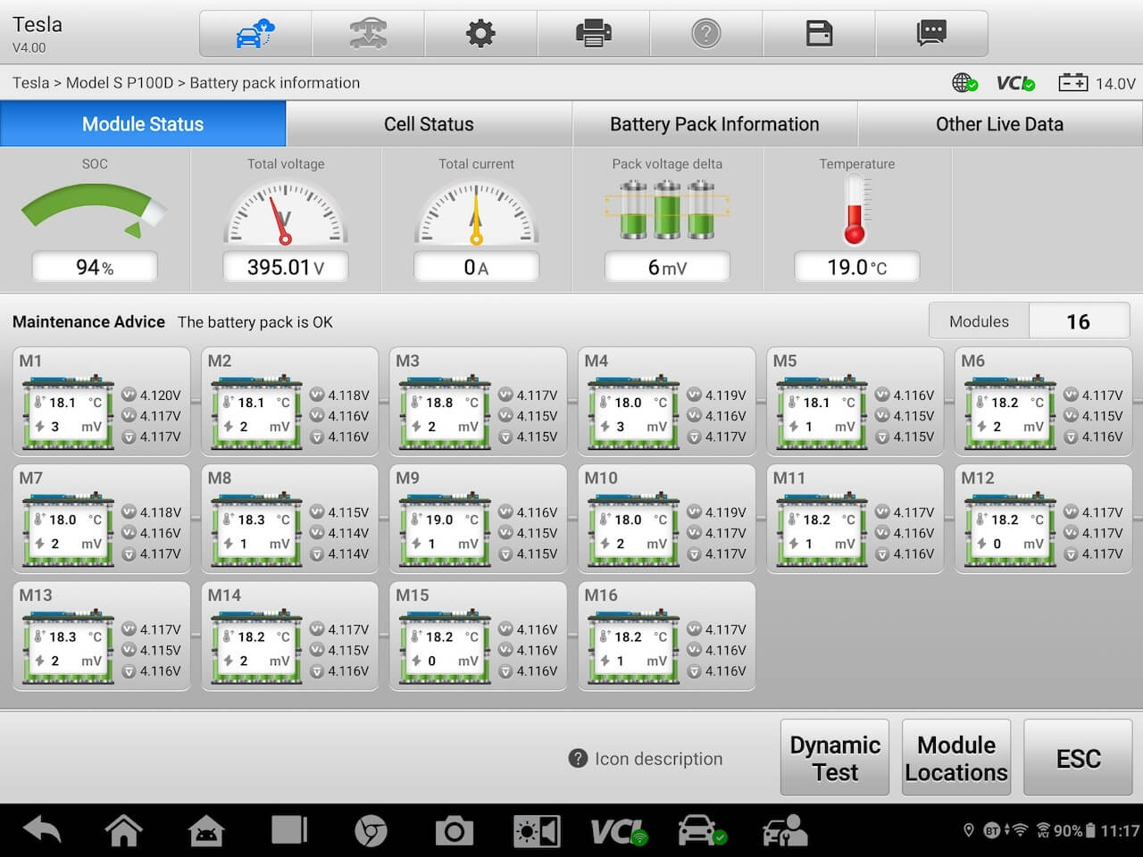Image resolution: width=1143 pixels, height=857 pixels.
Task: Go back with the Android back arrow
Action: pyautogui.click(x=42, y=830)
